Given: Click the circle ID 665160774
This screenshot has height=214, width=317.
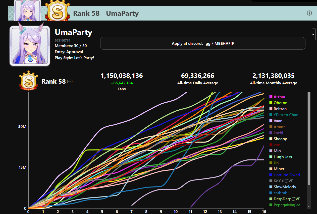Looking at the screenshot, I should tap(63, 40).
